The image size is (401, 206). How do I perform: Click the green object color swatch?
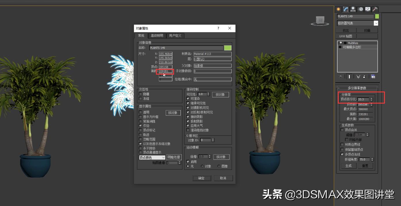[228, 48]
